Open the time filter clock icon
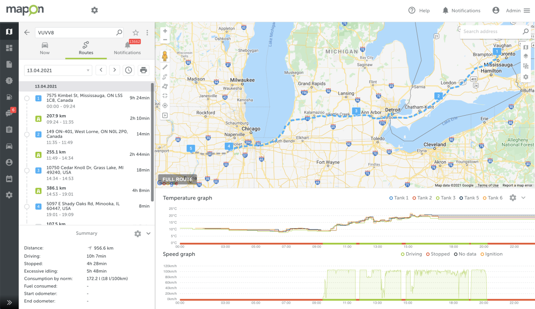This screenshot has height=309, width=535. click(x=128, y=70)
